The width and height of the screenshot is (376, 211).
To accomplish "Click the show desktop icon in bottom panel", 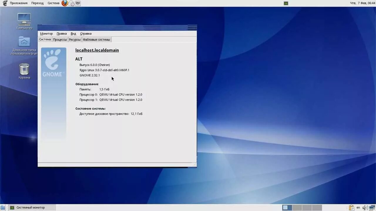I will (x=3, y=207).
